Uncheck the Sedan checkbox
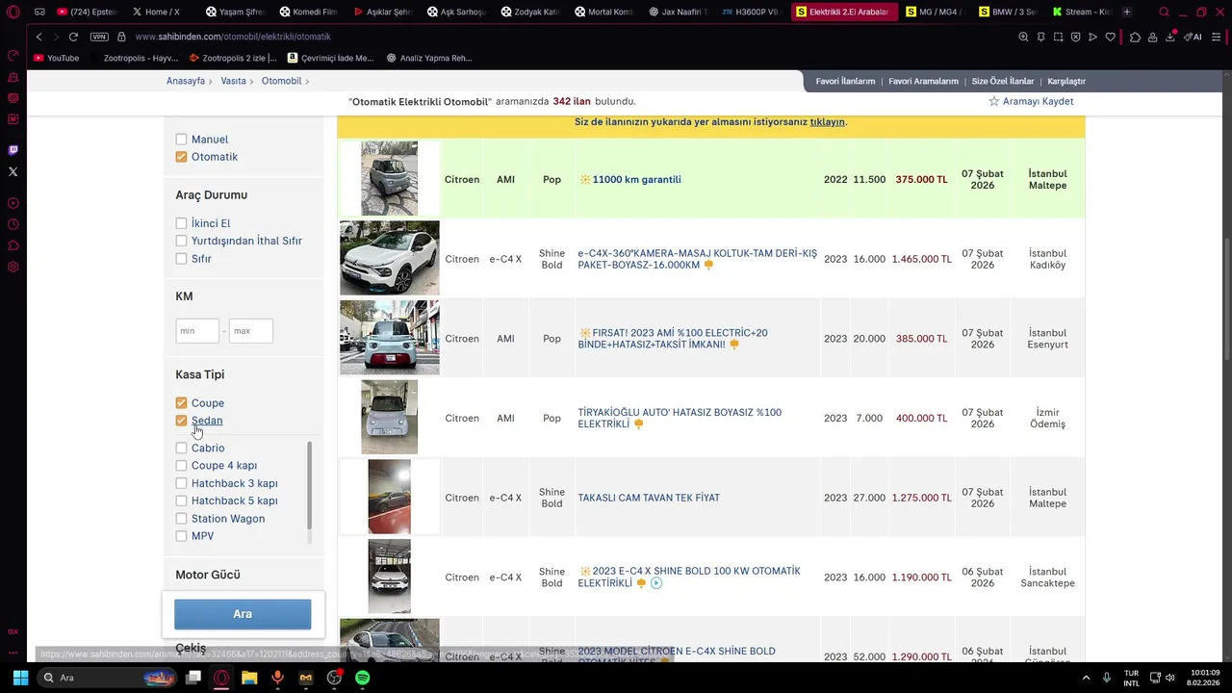This screenshot has height=693, width=1232. (x=181, y=421)
